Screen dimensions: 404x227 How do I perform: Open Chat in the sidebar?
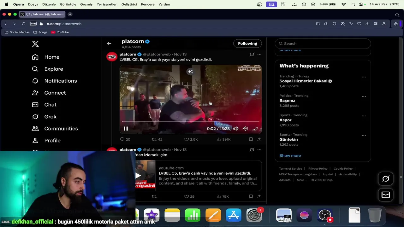click(44, 105)
